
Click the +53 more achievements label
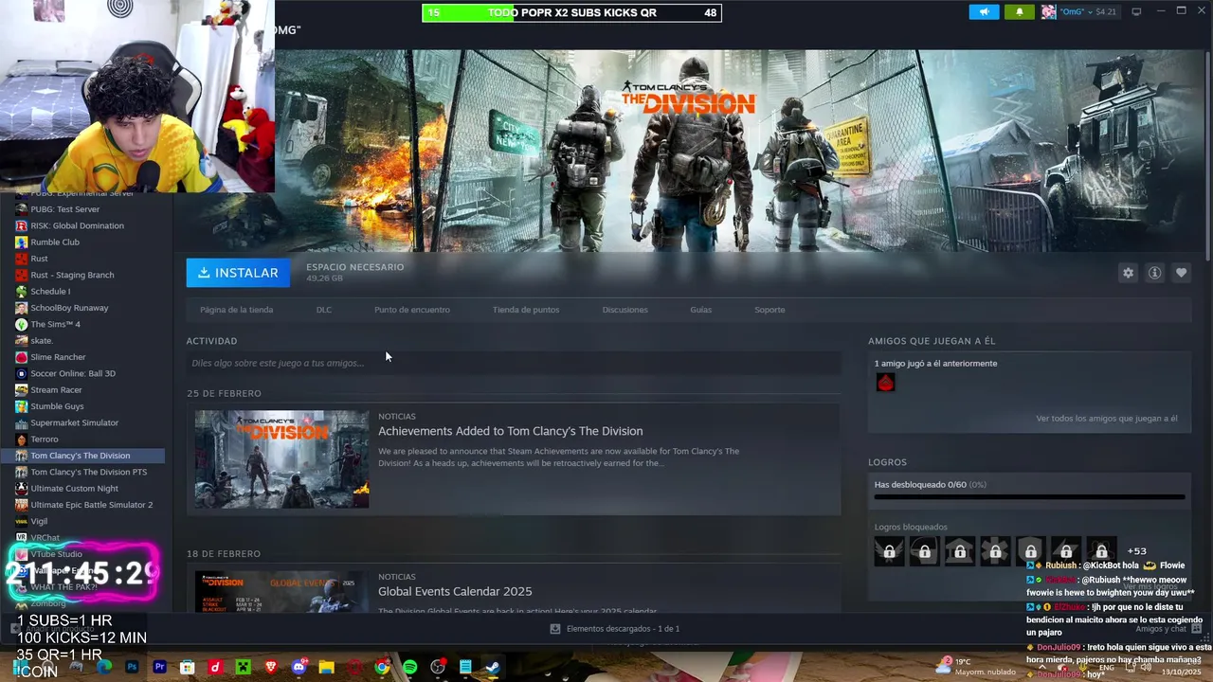click(1137, 551)
